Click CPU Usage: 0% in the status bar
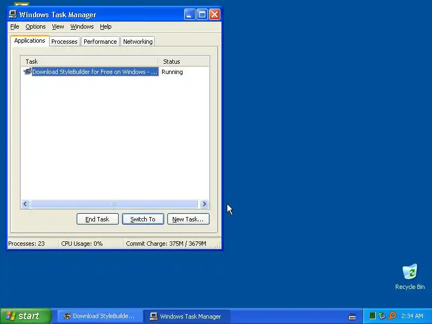This screenshot has height=324, width=432. (82, 244)
